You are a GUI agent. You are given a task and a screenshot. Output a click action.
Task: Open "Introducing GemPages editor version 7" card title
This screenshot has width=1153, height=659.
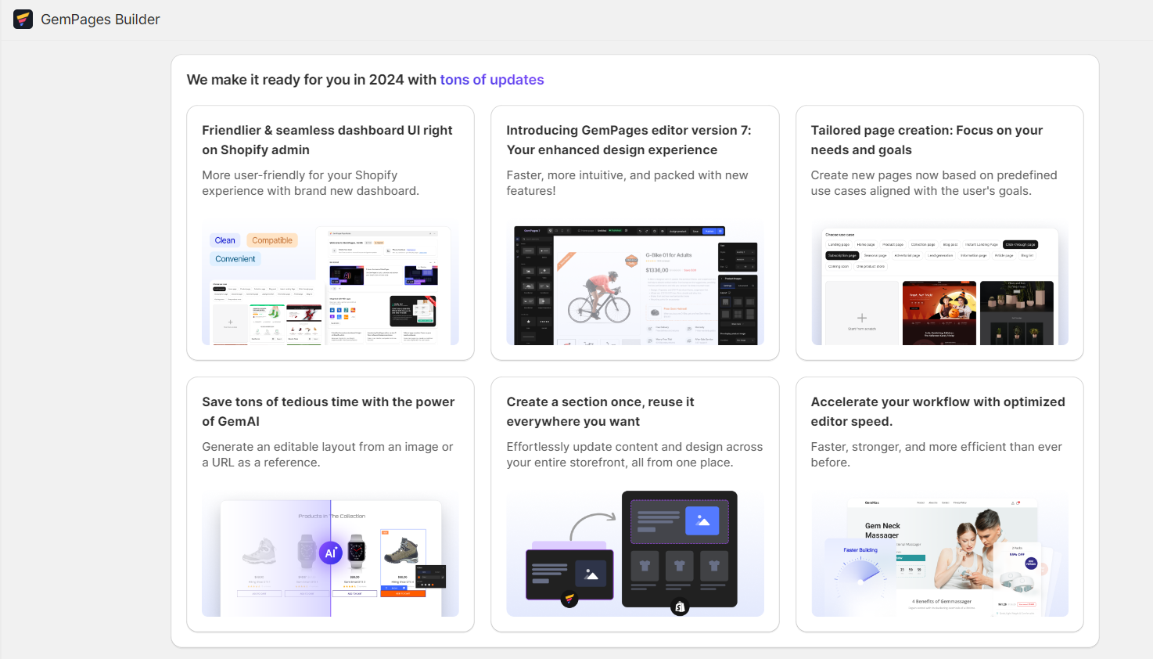click(x=629, y=140)
